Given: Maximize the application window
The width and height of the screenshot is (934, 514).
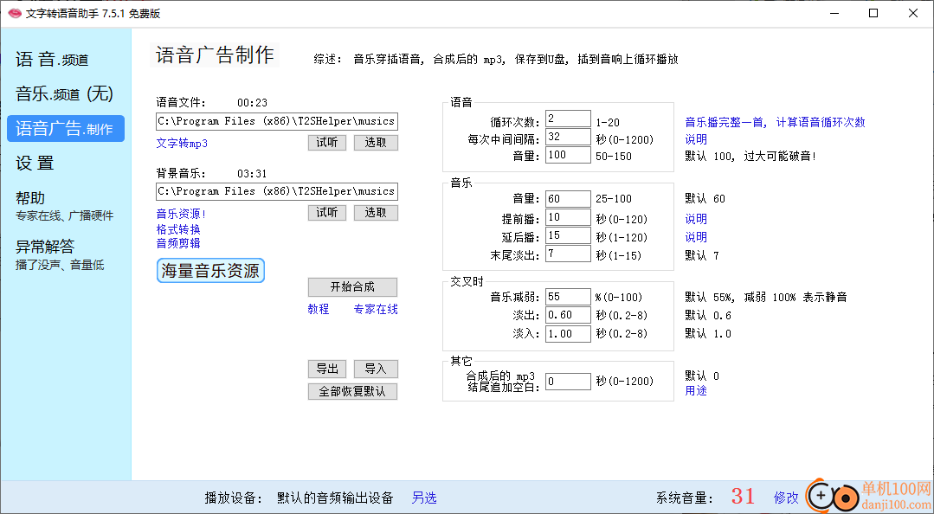Looking at the screenshot, I should click(873, 13).
